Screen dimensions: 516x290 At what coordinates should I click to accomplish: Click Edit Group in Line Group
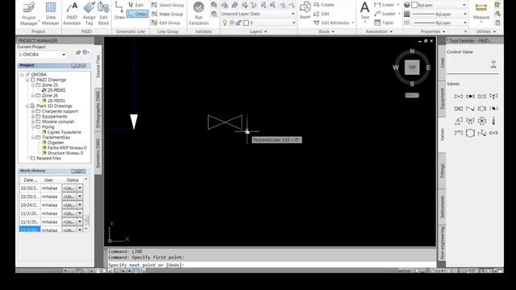166,23
